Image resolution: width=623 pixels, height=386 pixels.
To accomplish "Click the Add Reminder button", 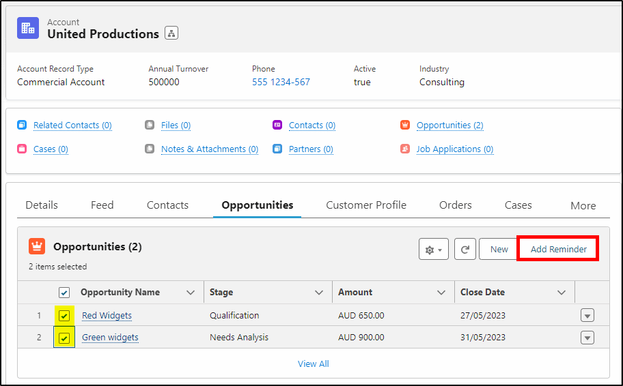I will point(558,250).
